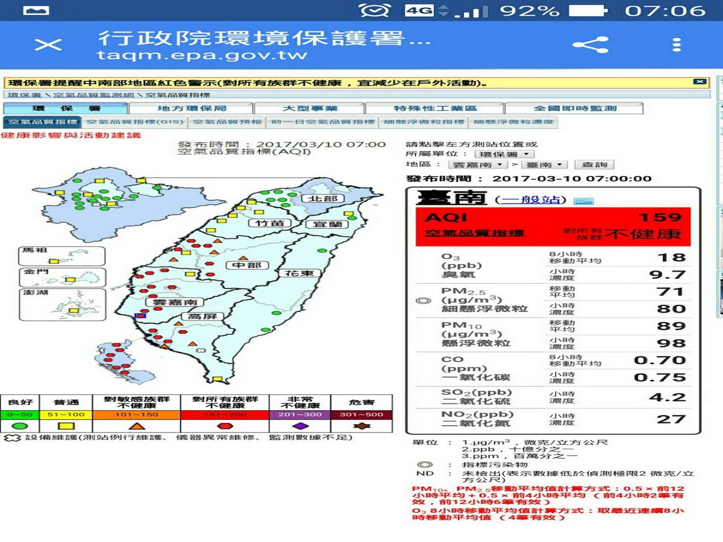Click the maintenance station marker on southern Taiwan map

click(201, 350)
